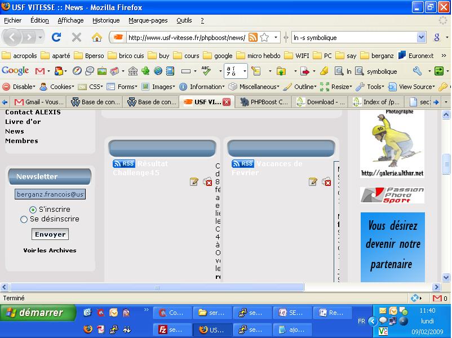Click the horizontal page scrollbar
This screenshot has width=452, height=338.
[158, 287]
